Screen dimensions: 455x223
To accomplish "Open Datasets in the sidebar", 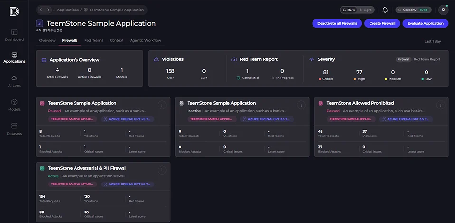I will click(14, 129).
